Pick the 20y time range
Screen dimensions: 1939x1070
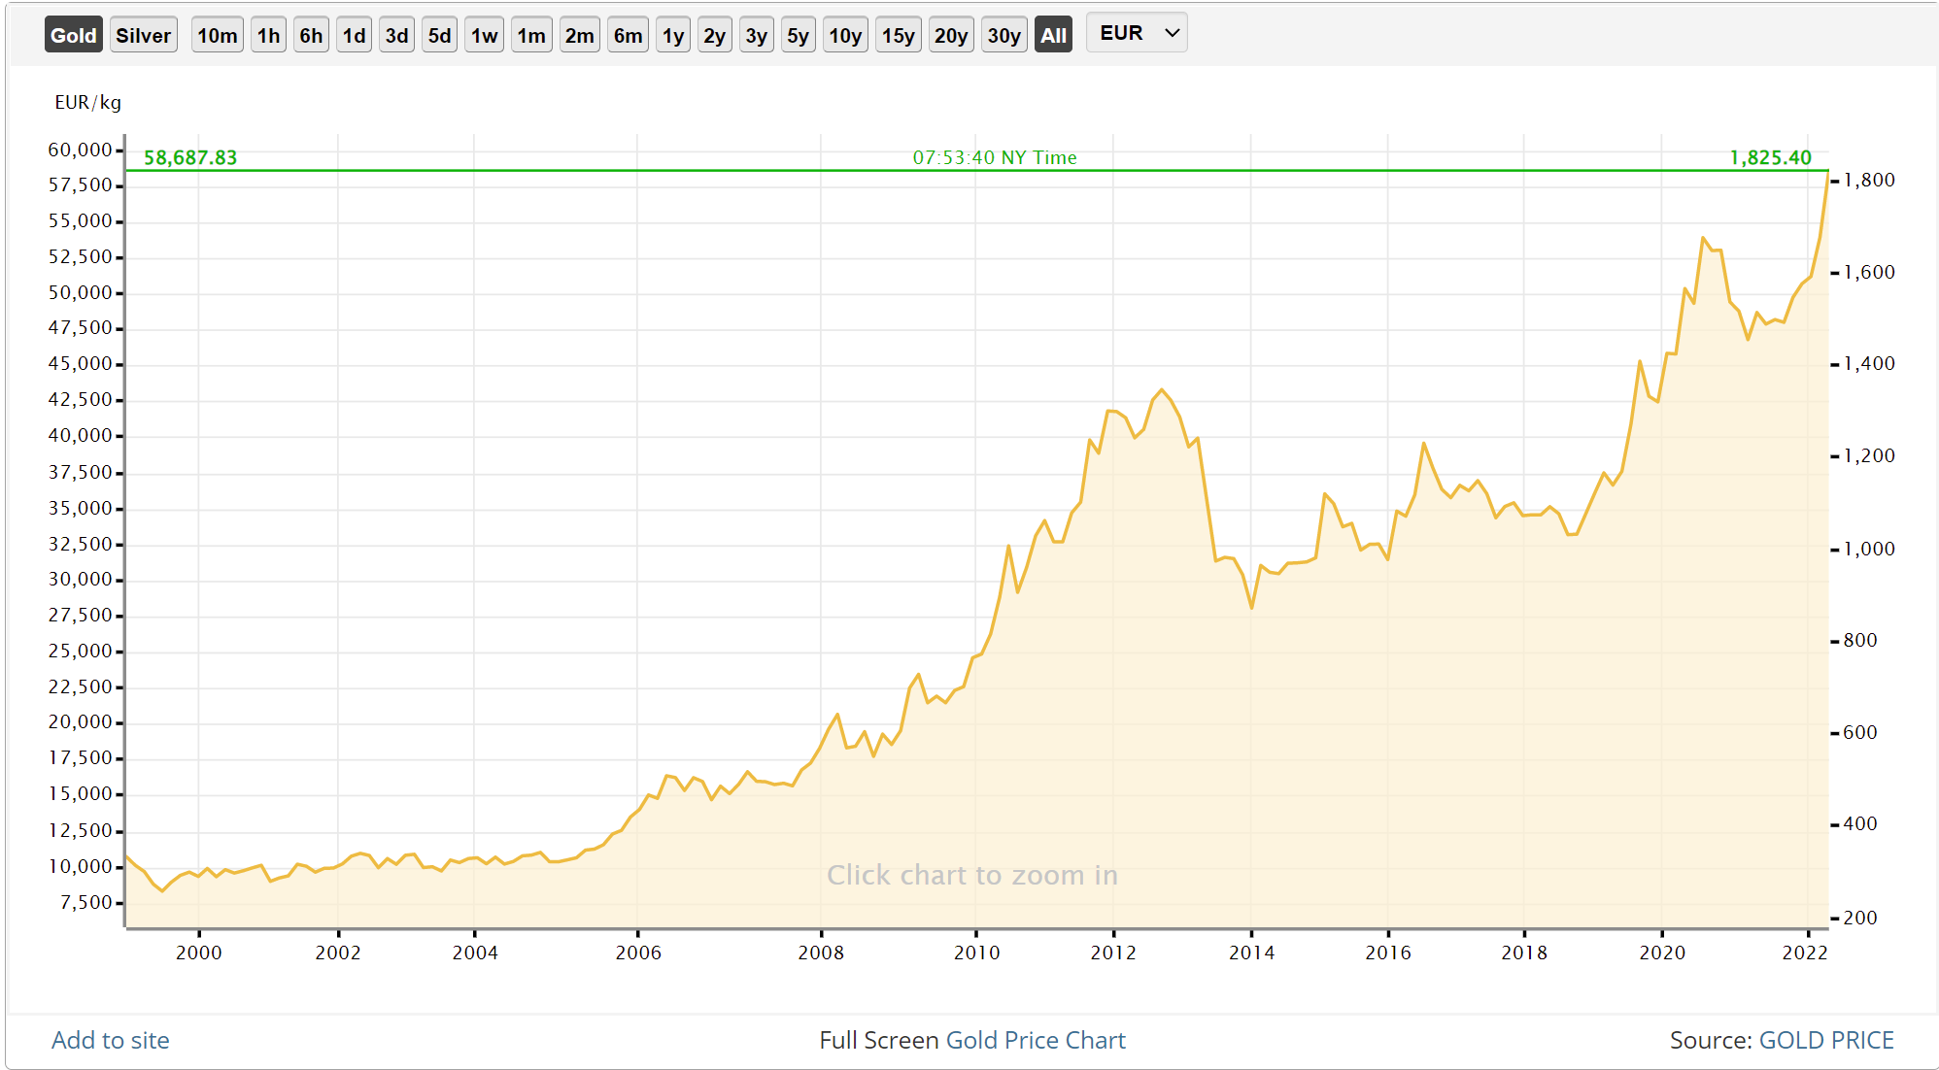[x=950, y=36]
